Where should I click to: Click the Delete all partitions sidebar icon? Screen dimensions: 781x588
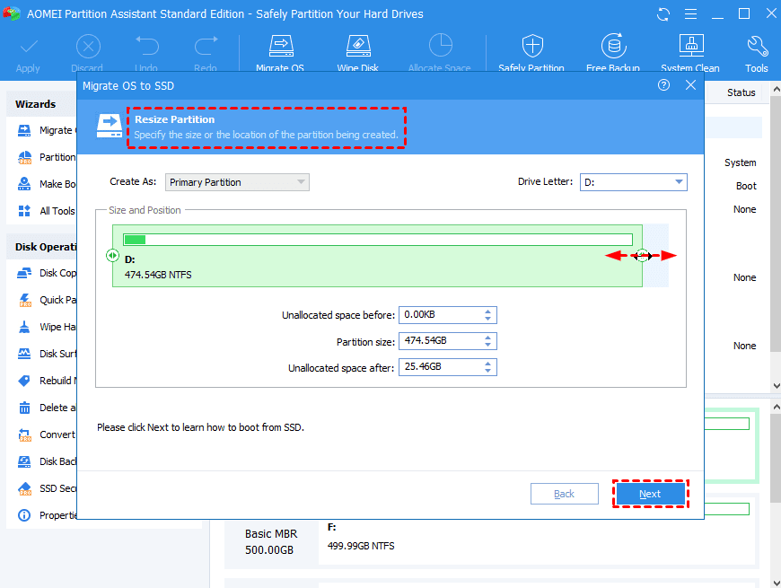click(x=24, y=408)
